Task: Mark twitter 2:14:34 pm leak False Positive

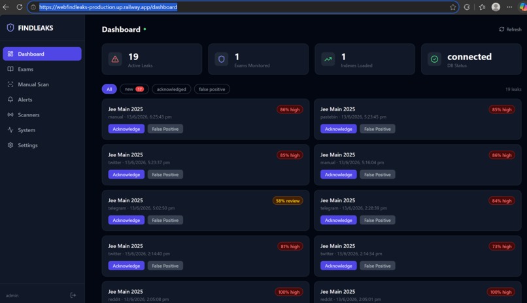Action: point(377,266)
